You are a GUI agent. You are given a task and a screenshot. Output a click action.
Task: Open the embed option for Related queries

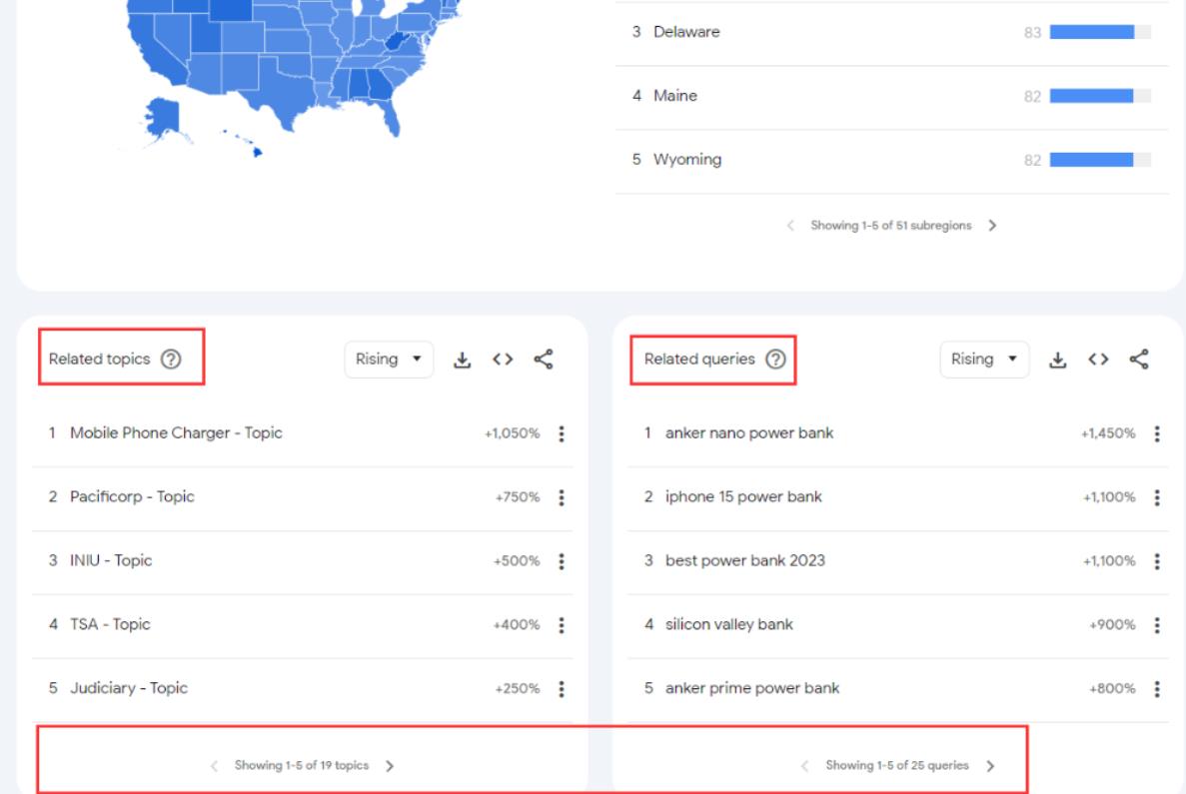[1097, 359]
